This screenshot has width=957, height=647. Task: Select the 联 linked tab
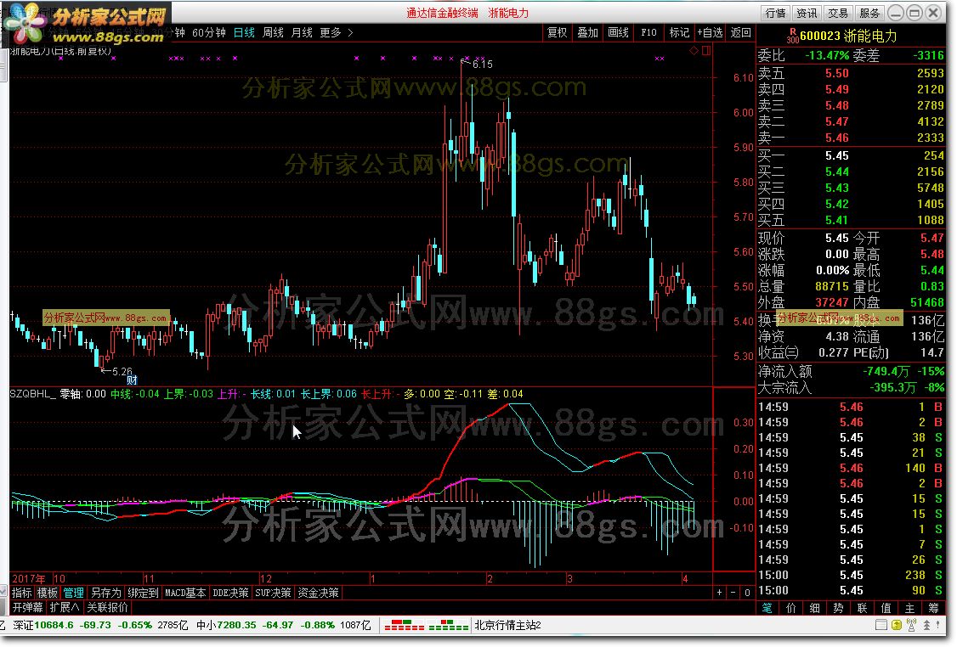pos(863,607)
